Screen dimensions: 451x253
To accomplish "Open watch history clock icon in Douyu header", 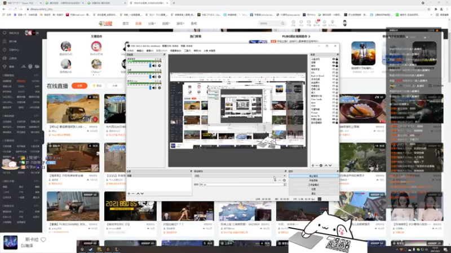I will [x=293, y=22].
